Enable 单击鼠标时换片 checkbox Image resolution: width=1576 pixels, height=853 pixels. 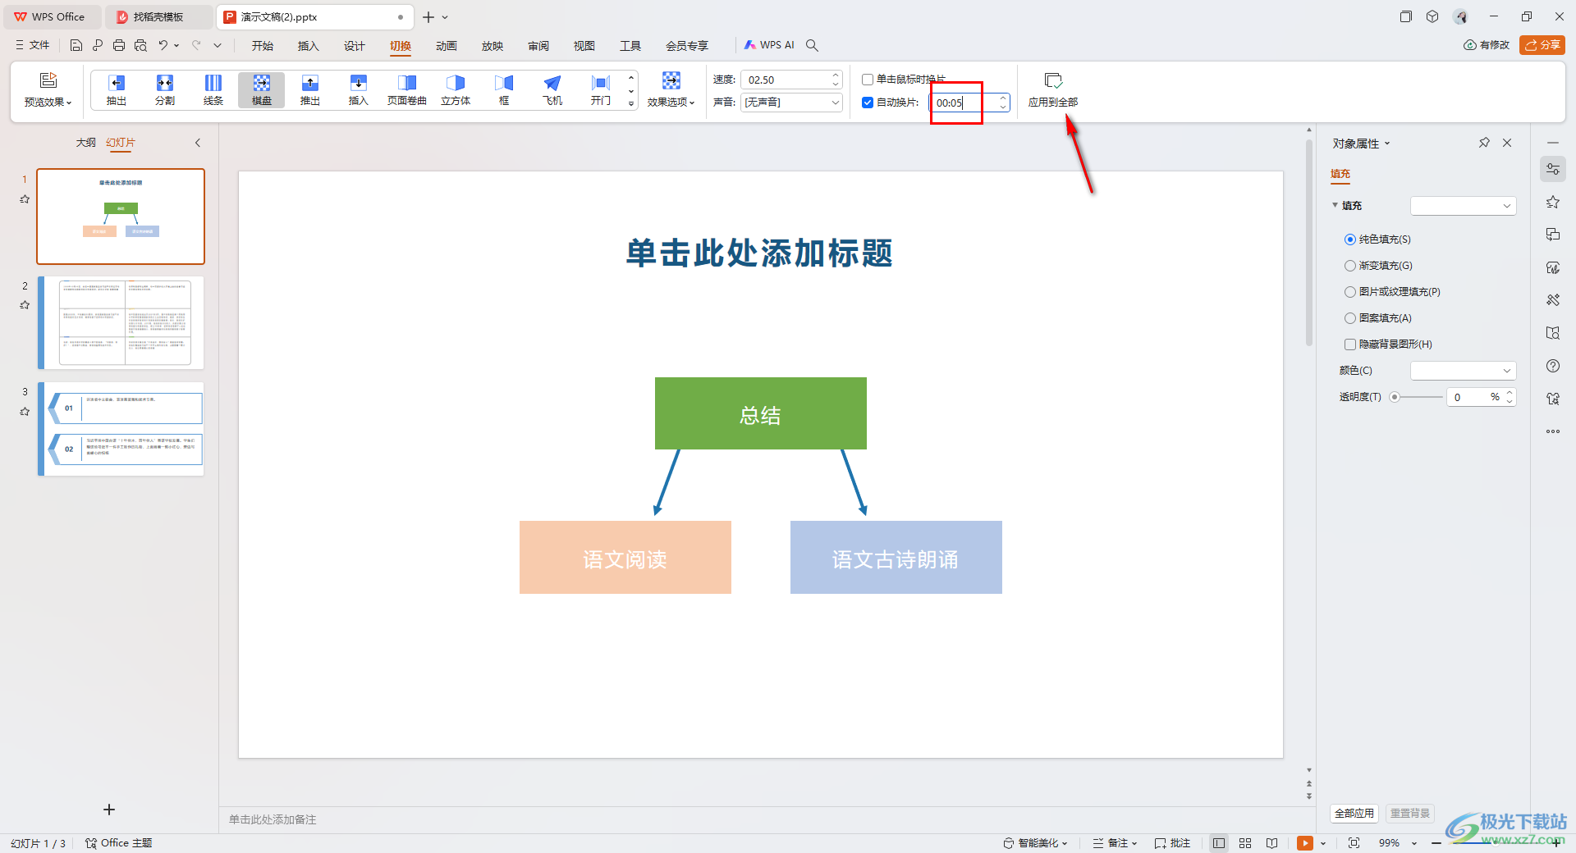(868, 80)
